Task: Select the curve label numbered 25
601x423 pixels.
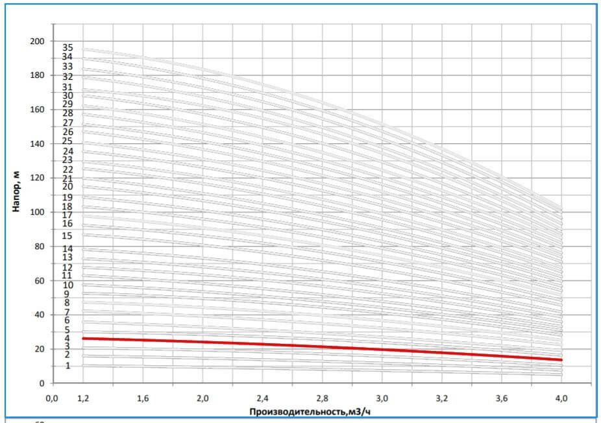Action: [x=67, y=141]
